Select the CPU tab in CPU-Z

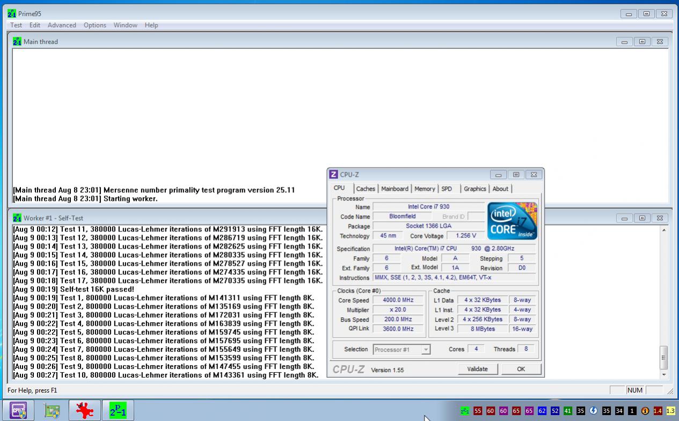[339, 188]
